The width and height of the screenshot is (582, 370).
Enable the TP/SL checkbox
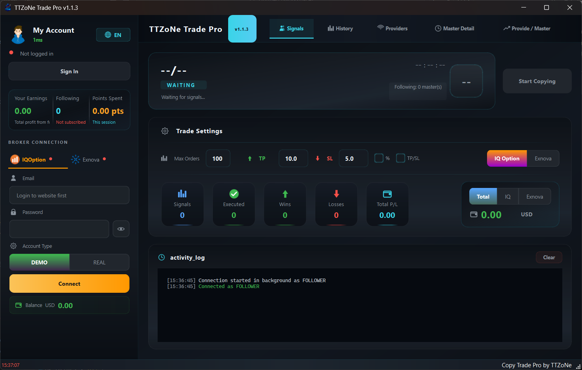pyautogui.click(x=400, y=158)
